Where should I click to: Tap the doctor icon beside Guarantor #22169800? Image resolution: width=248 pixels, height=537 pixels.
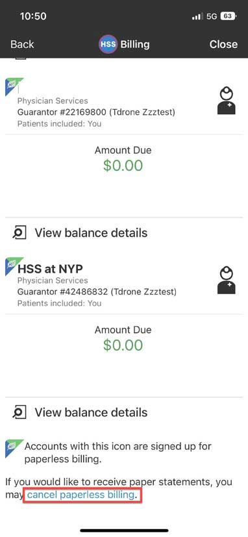227,100
